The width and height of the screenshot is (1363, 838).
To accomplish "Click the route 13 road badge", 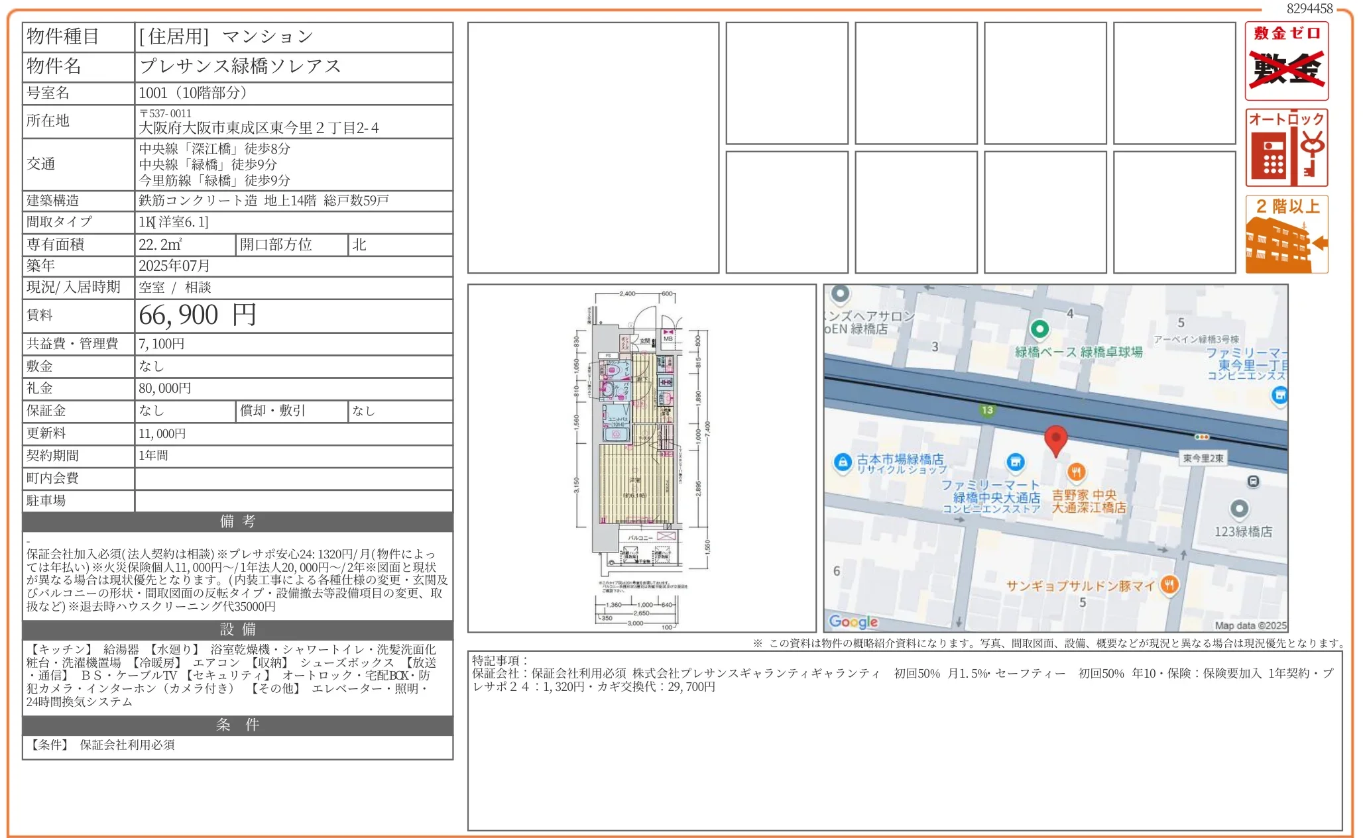I will [987, 410].
